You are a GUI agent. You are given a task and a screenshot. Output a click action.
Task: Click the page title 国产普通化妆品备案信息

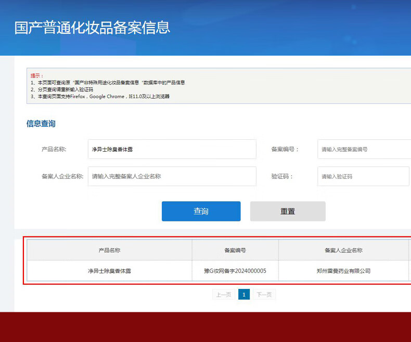coord(92,28)
